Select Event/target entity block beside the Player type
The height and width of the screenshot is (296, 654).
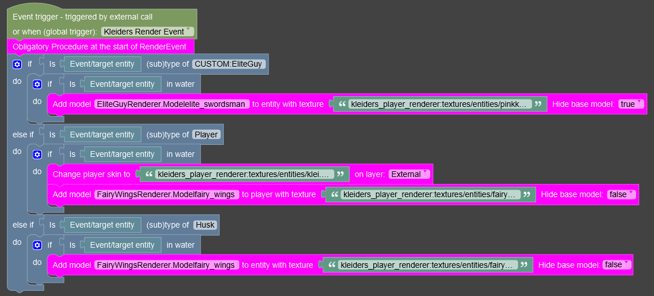[x=102, y=134]
